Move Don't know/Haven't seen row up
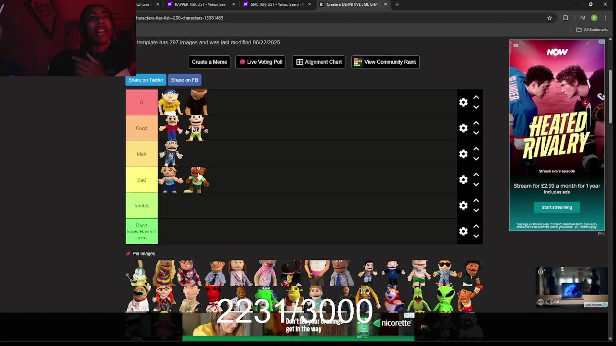 coord(476,226)
